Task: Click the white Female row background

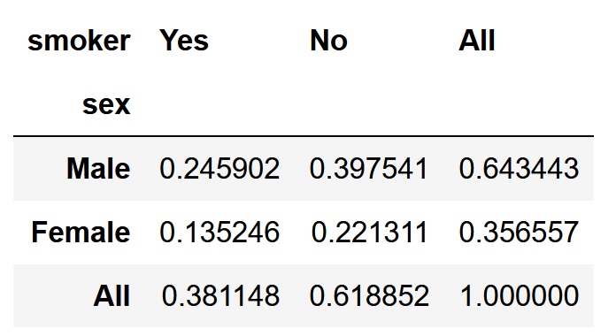Action: tap(304, 233)
